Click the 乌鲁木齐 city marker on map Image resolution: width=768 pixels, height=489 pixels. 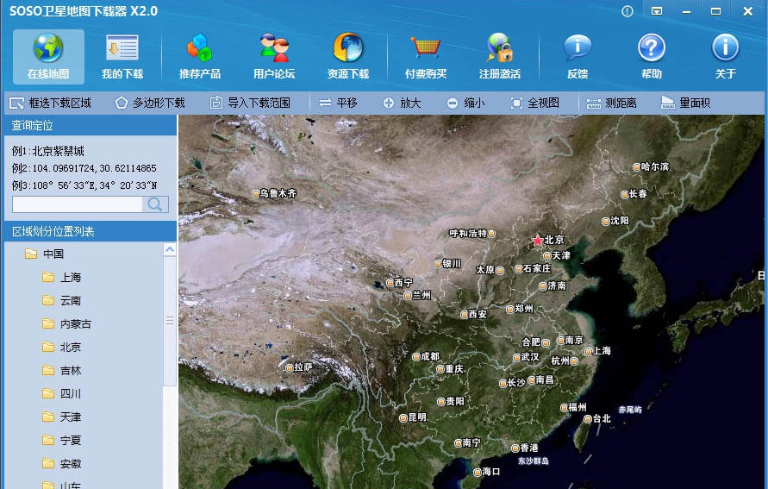point(255,193)
